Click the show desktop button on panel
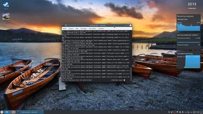This screenshot has height=114, width=203. (x=201, y=112)
